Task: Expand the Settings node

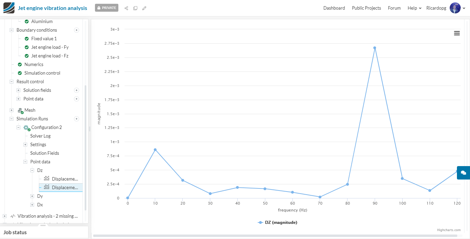Action: click(25, 144)
